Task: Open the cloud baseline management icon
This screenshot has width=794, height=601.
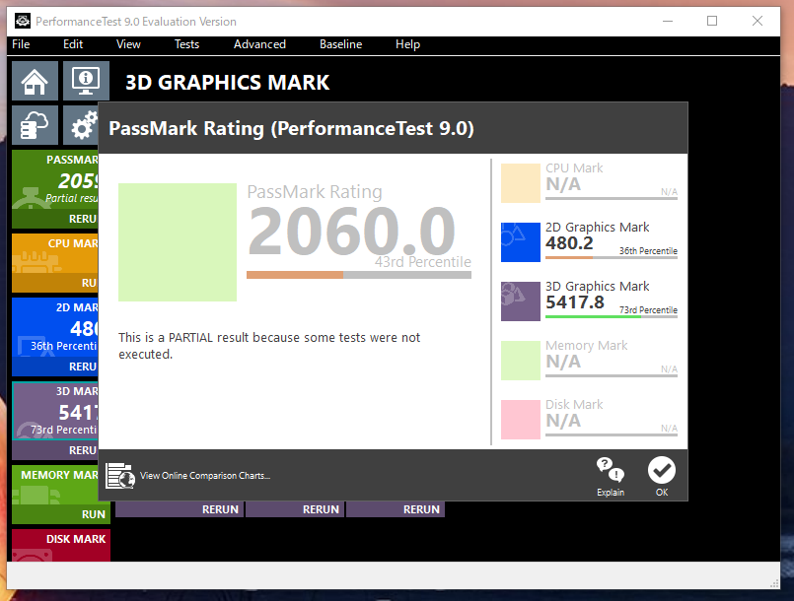Action: tap(35, 125)
